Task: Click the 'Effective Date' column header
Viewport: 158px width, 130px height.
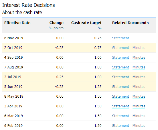Action: [17, 23]
